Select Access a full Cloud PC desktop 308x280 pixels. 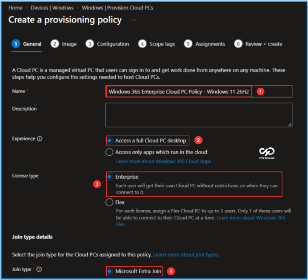[x=109, y=140]
